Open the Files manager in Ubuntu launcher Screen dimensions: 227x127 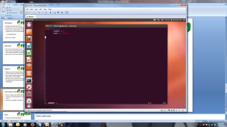tap(29, 32)
